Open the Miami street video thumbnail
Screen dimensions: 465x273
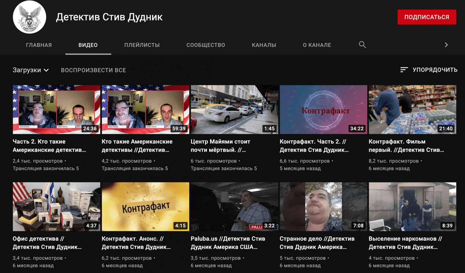(x=234, y=109)
